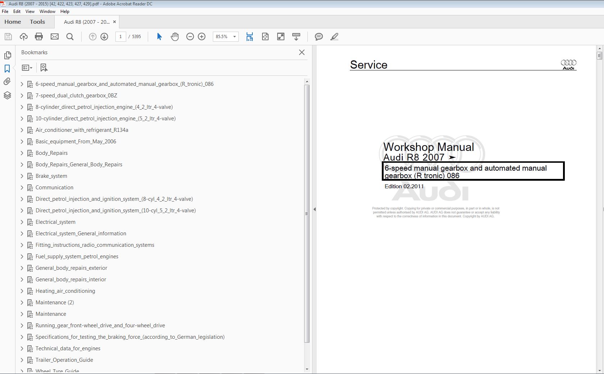Open the Heating_air_conditioning bookmark

point(65,291)
